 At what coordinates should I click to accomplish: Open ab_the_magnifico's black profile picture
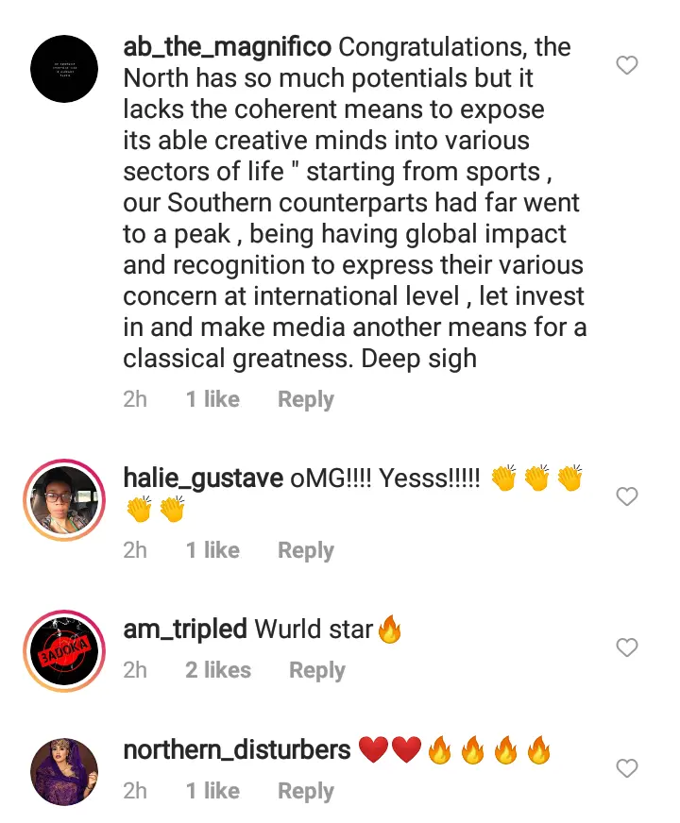coord(64,69)
